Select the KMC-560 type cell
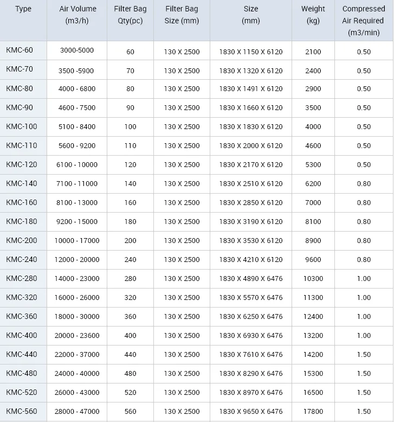 pyautogui.click(x=22, y=411)
